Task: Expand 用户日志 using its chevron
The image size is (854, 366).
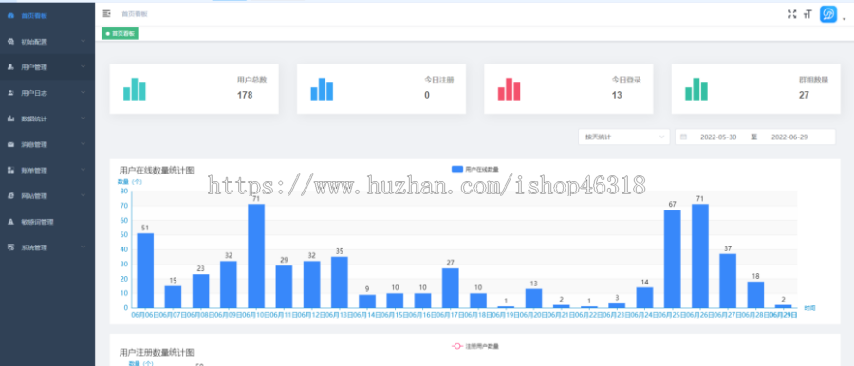Action: click(83, 93)
